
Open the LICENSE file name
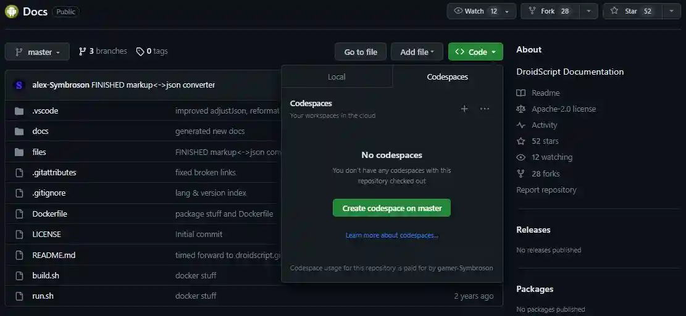tap(46, 235)
